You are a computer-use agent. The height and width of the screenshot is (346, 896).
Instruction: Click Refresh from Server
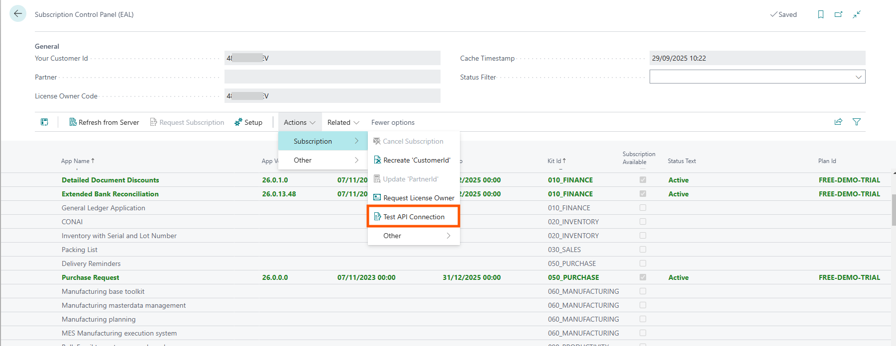pyautogui.click(x=104, y=122)
